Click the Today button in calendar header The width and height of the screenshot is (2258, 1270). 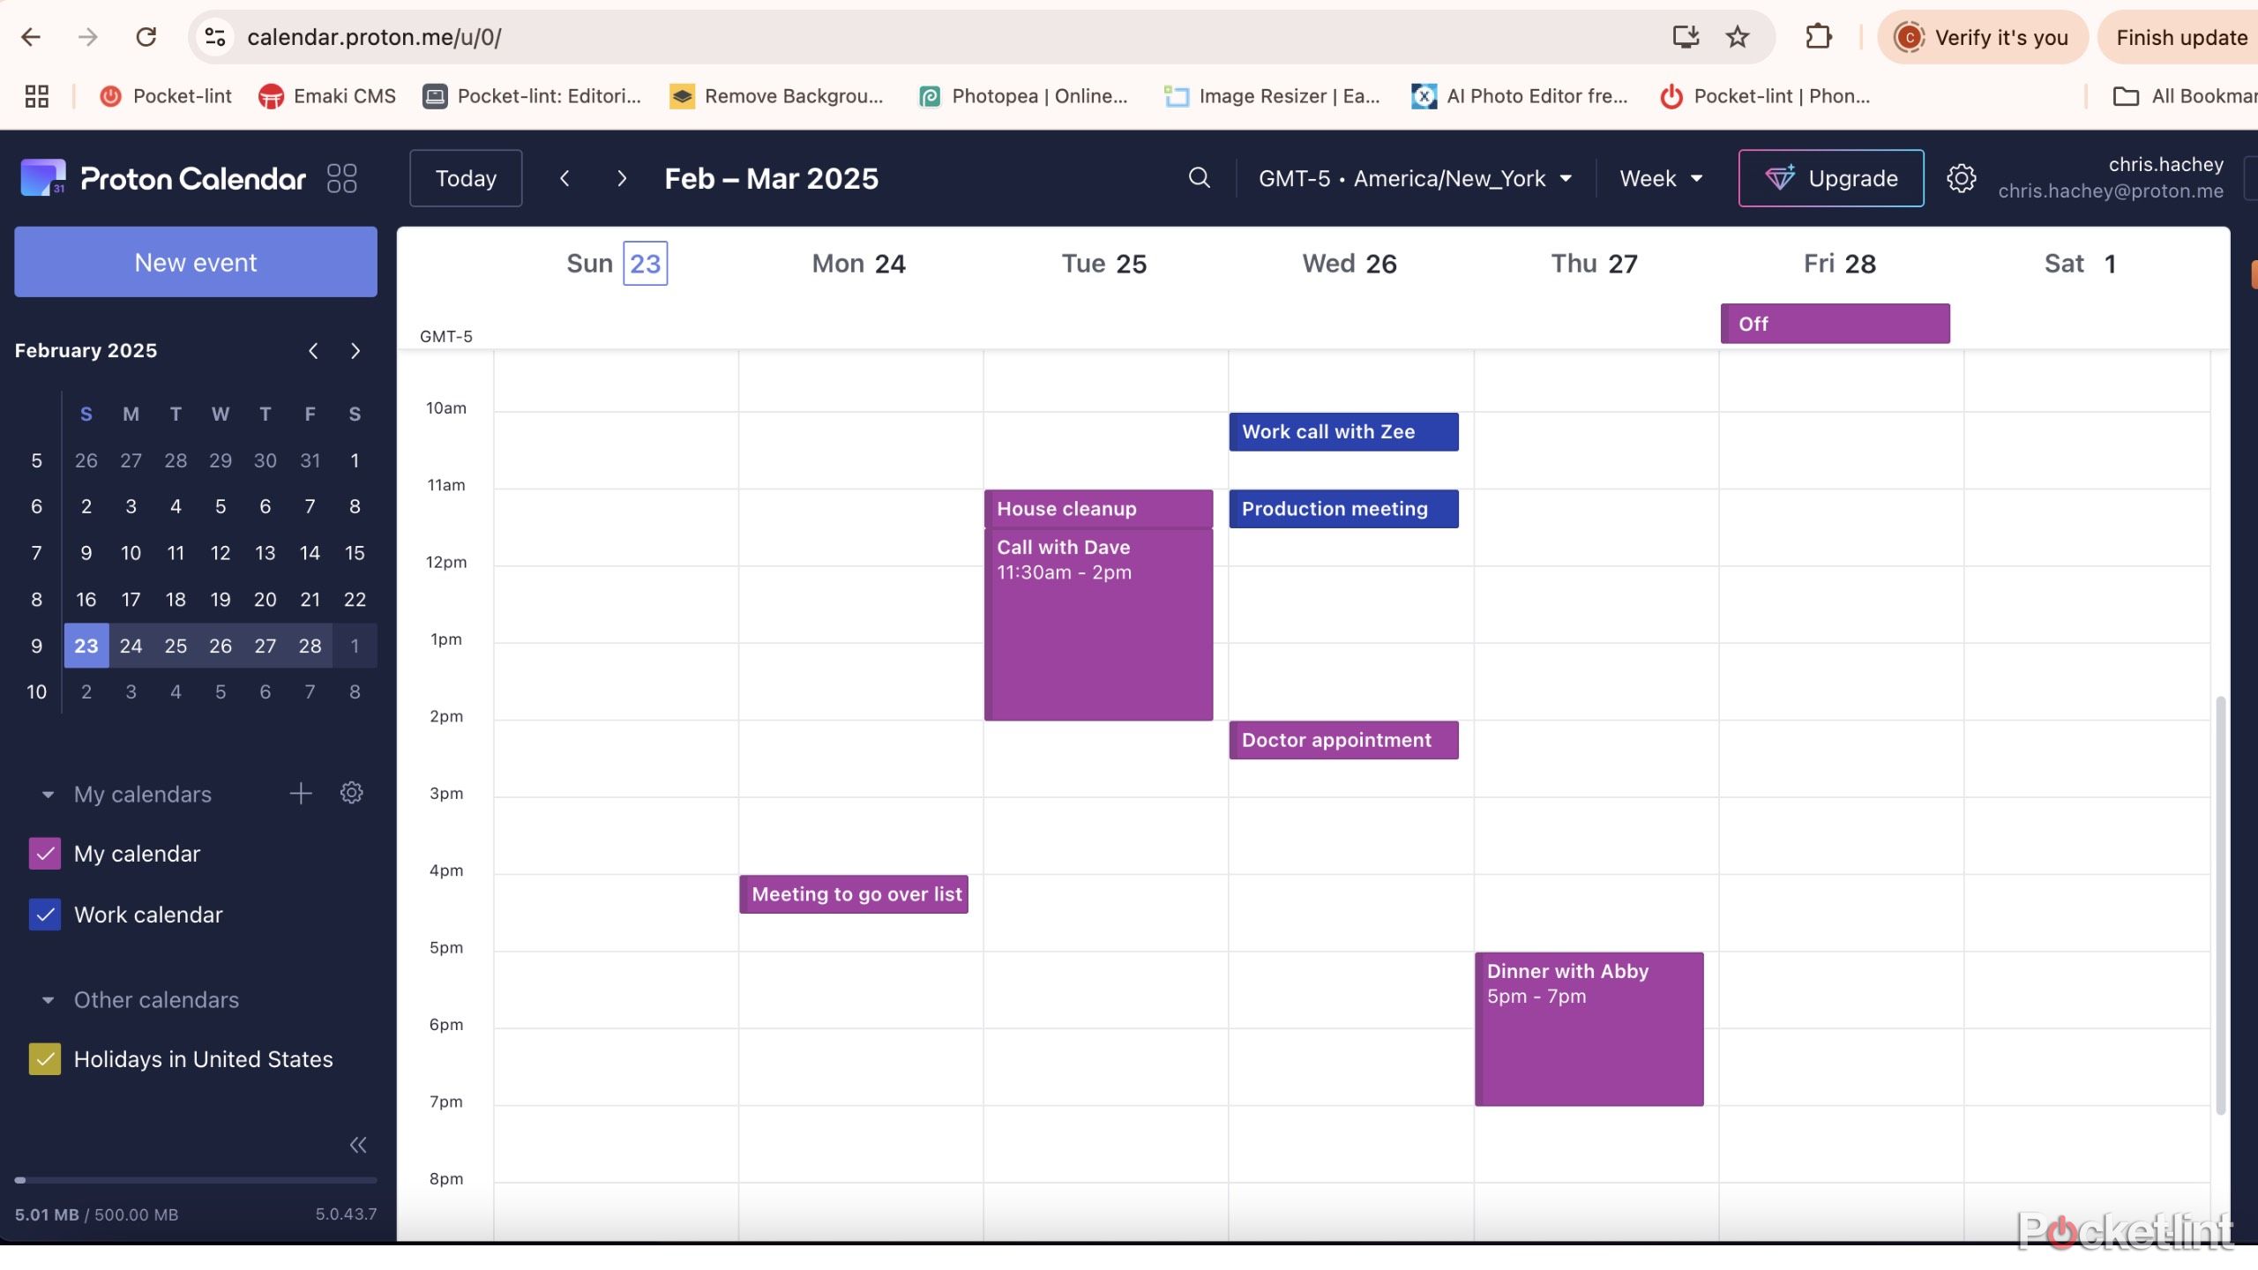click(465, 178)
